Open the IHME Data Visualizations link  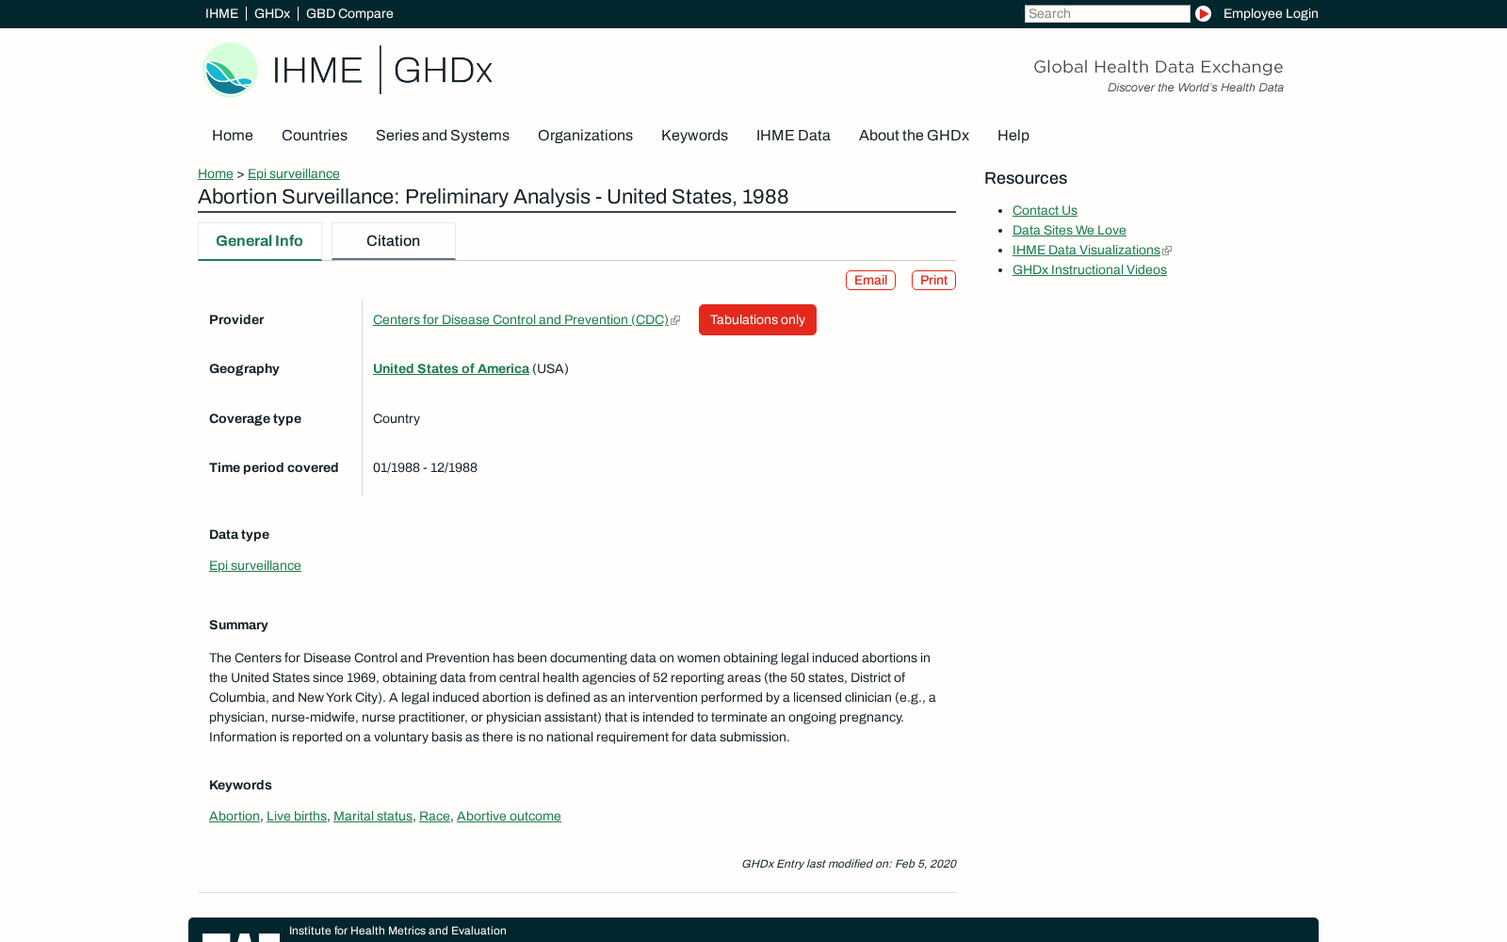point(1086,250)
